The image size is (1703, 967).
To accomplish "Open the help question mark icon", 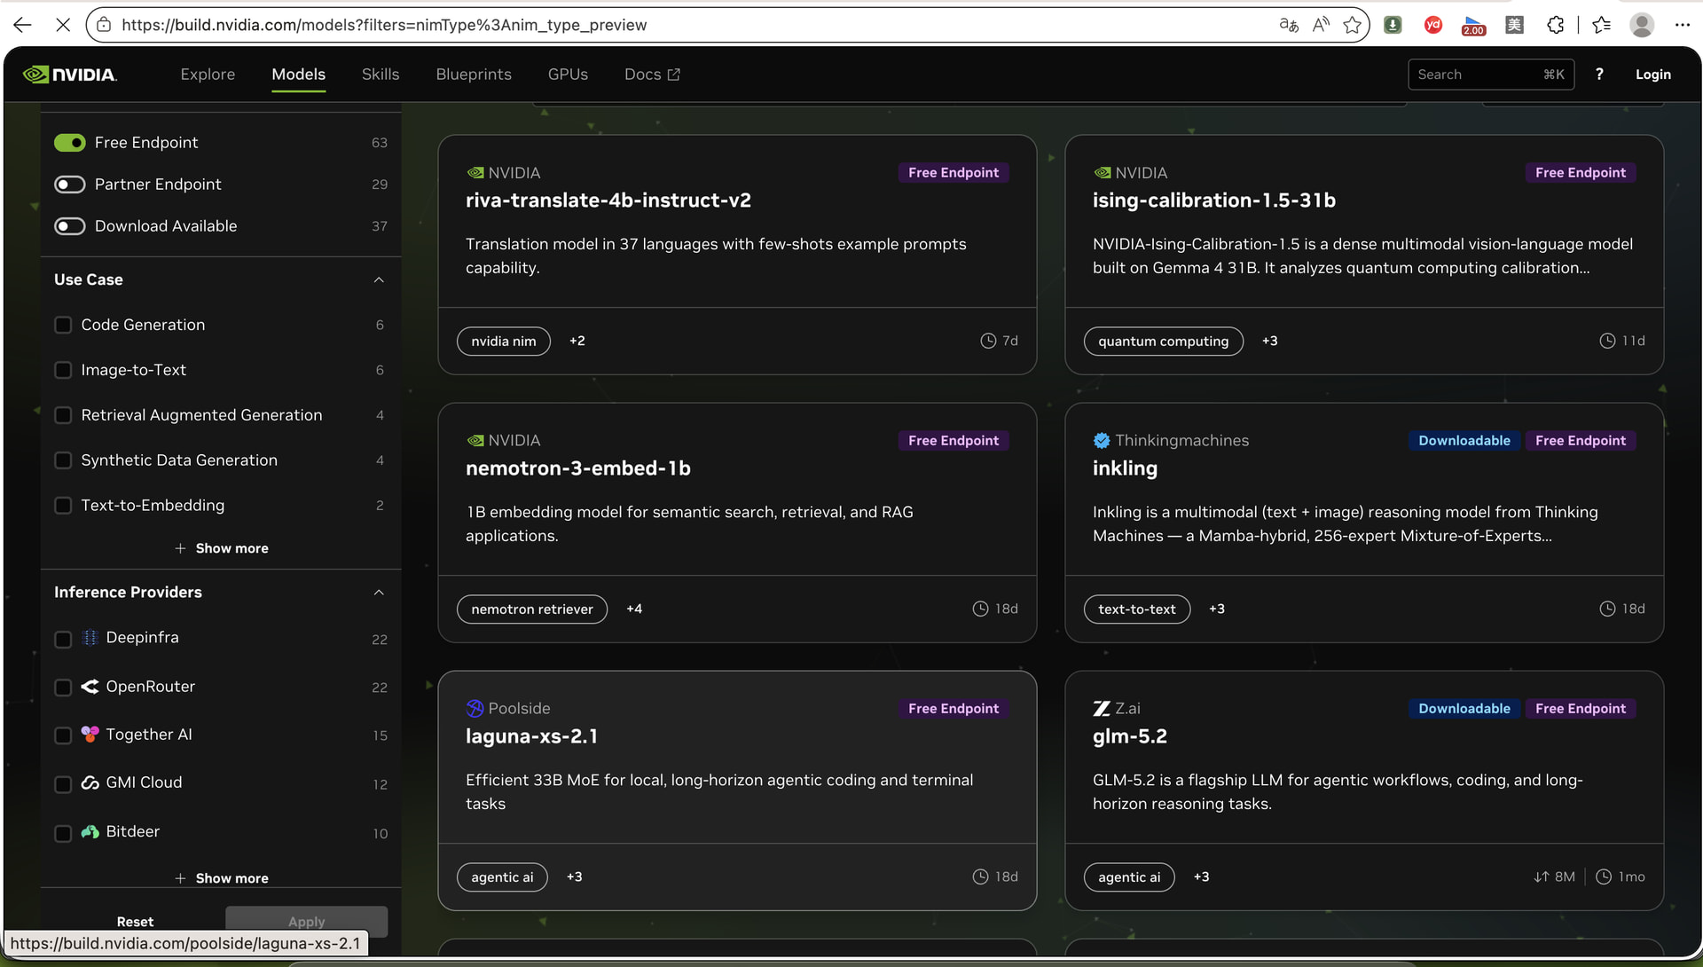I will (1599, 75).
